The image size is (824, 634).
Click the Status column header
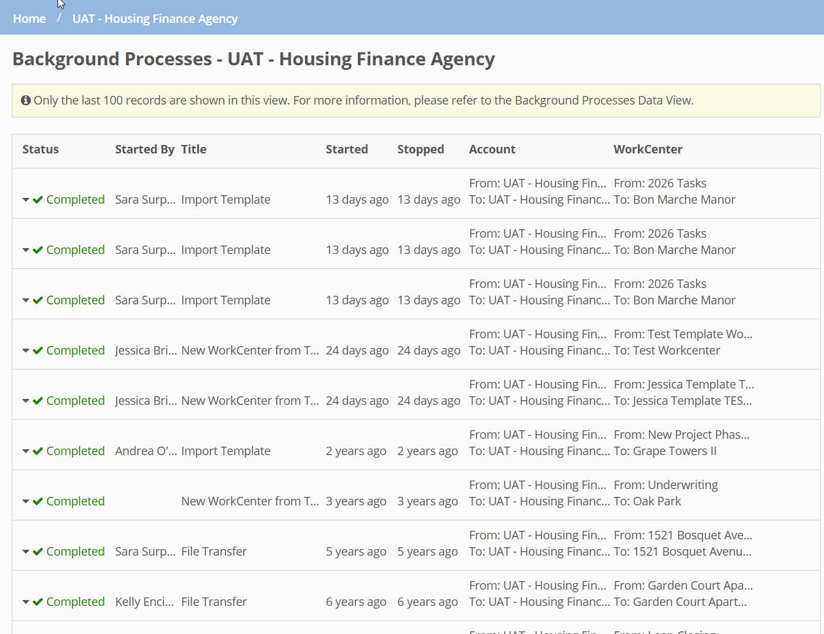coord(40,149)
